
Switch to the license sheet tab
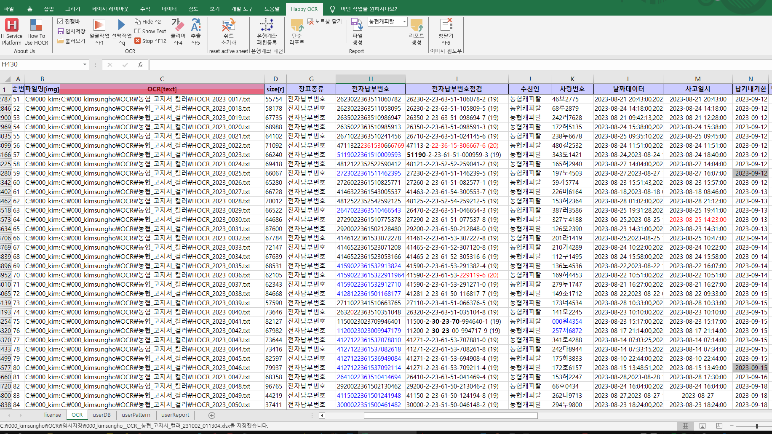click(53, 415)
